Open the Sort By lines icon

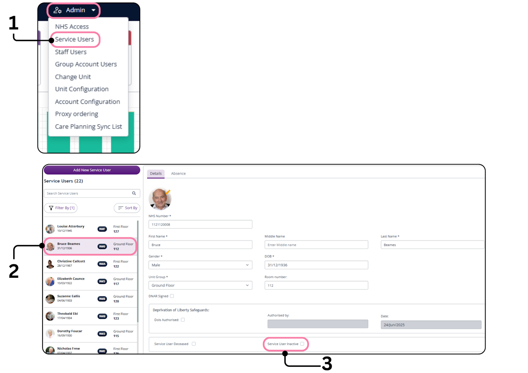[120, 208]
